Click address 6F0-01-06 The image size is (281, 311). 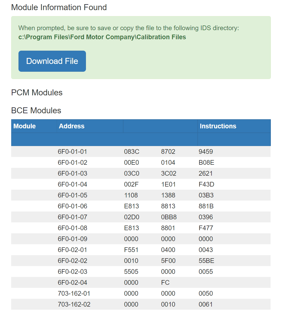point(72,206)
